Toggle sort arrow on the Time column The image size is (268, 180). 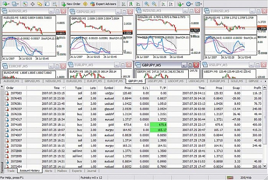click(63, 88)
